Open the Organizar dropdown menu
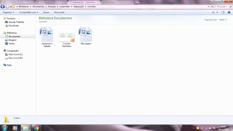233x131 pixels. pos(8,12)
